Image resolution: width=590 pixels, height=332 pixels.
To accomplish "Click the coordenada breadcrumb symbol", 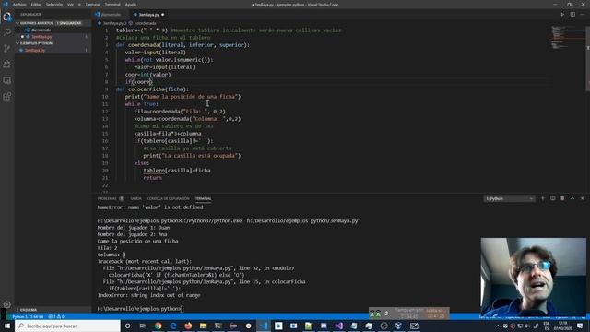I will pos(146,23).
